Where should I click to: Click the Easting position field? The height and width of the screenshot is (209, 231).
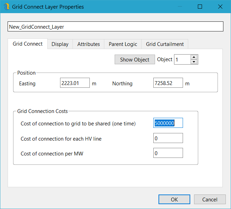75,83
